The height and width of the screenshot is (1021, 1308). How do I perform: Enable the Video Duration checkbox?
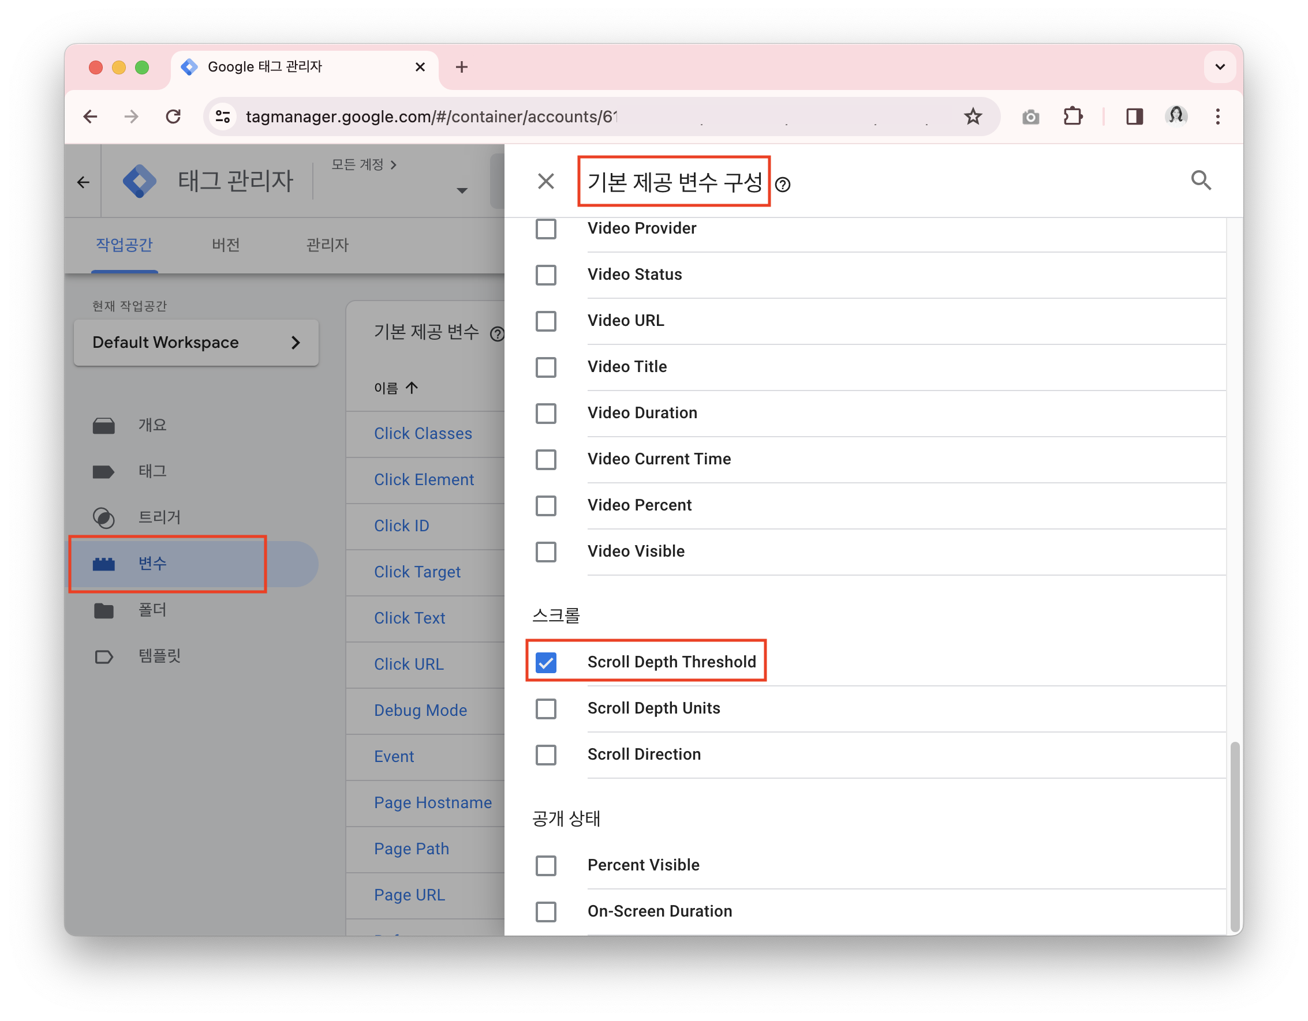click(545, 413)
